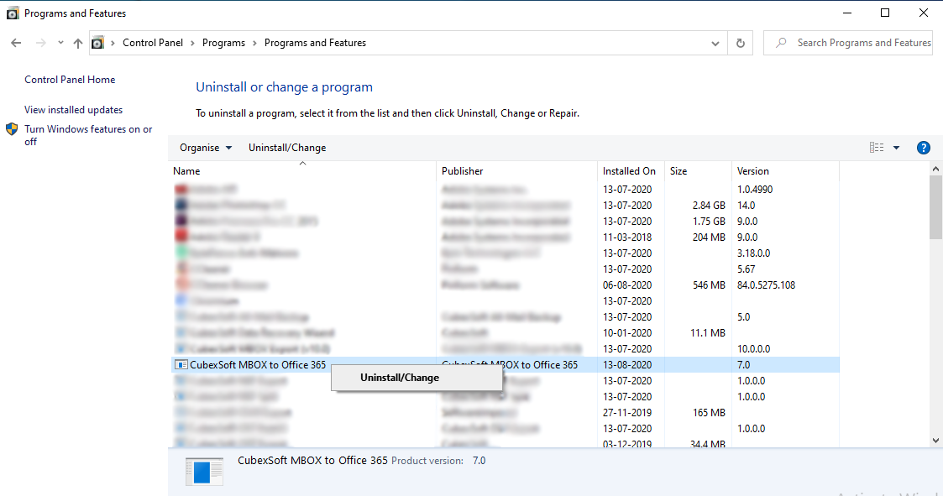Click the vertical scrollbar down arrow

click(935, 440)
